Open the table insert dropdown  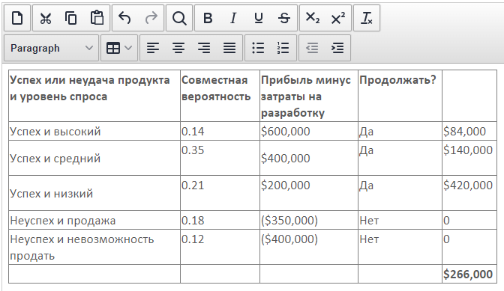click(x=119, y=48)
